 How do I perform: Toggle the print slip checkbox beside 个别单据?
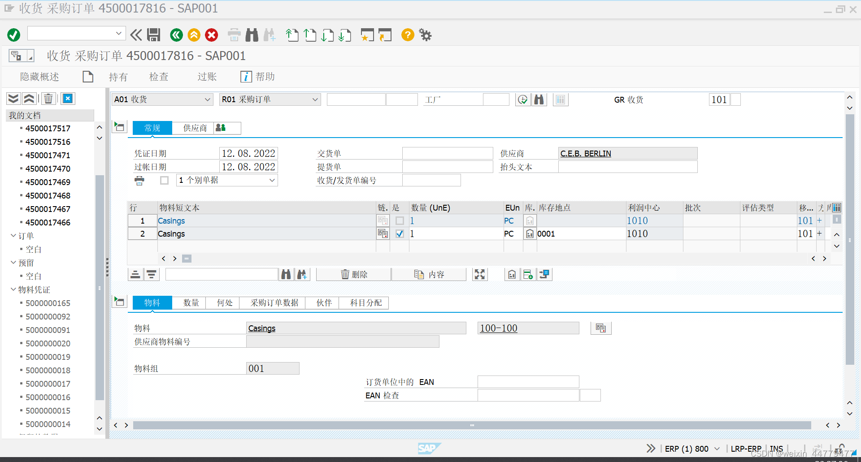point(165,180)
